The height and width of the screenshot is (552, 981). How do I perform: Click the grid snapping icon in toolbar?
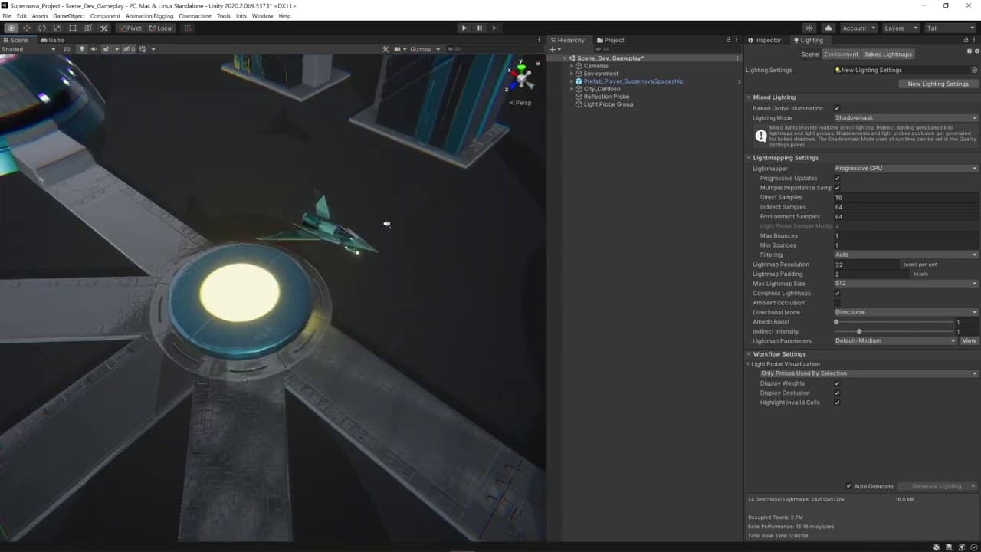coord(187,28)
